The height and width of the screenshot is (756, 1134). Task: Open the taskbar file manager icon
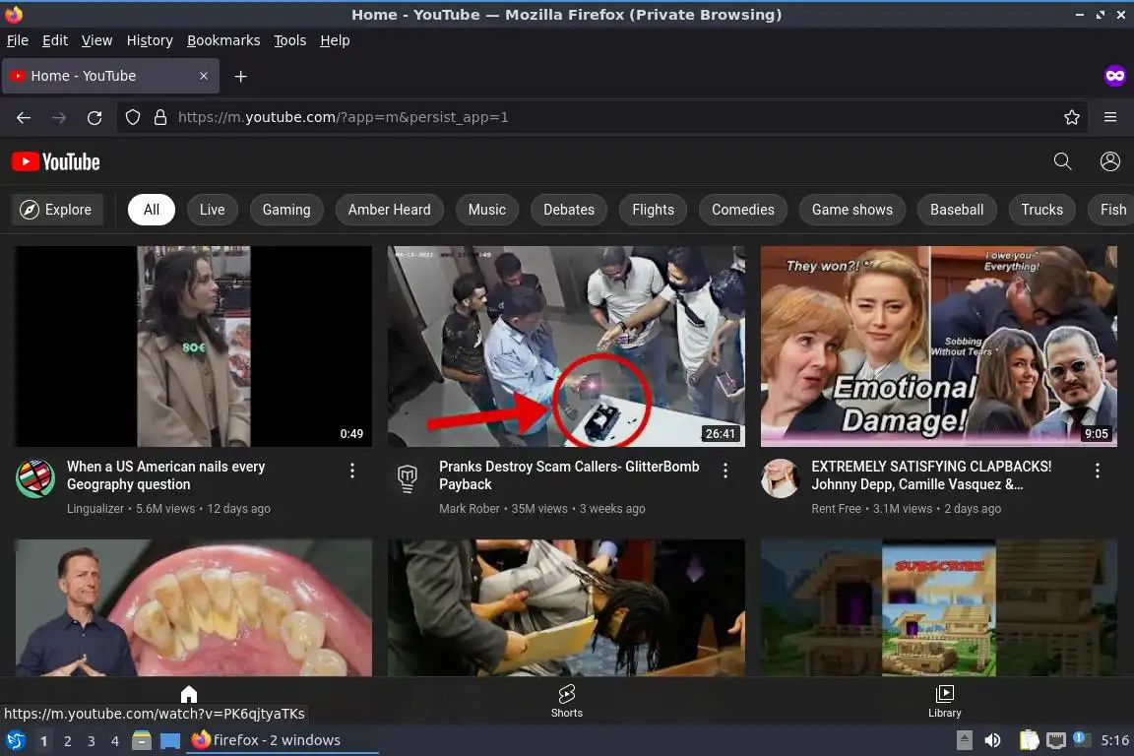142,740
